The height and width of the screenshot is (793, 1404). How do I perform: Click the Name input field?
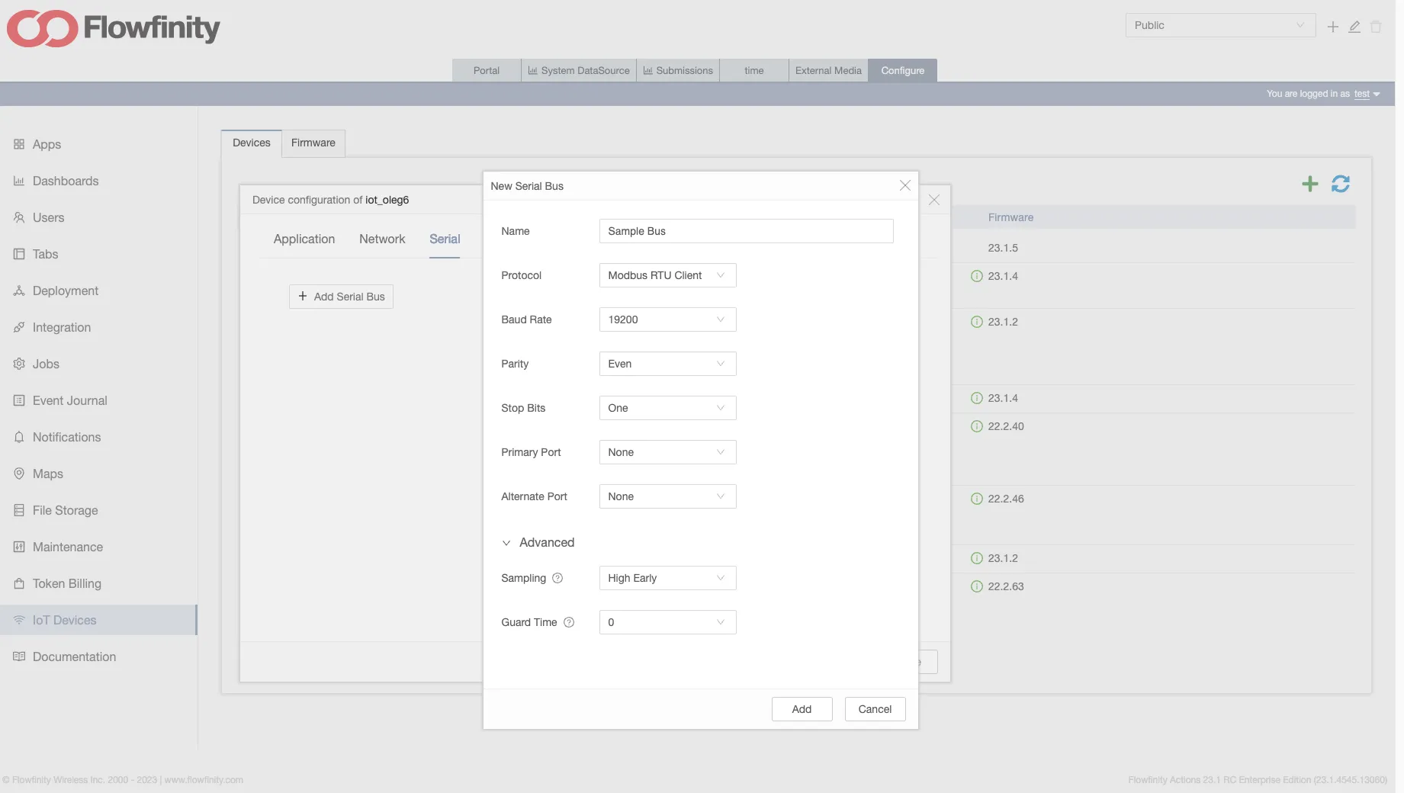[746, 231]
